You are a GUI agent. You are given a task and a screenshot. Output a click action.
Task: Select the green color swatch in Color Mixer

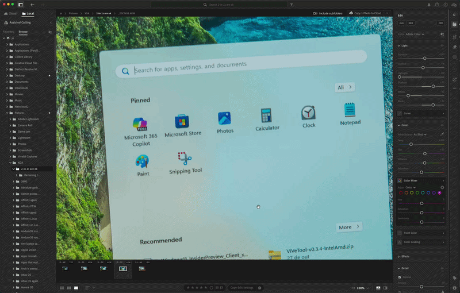pos(417,193)
